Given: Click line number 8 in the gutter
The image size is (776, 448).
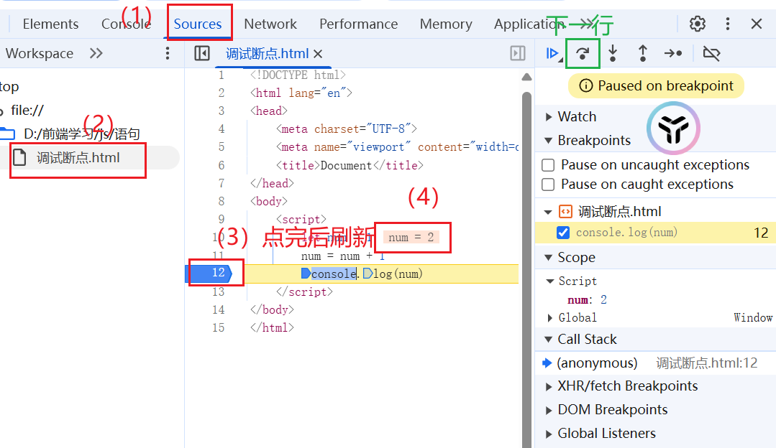Looking at the screenshot, I should coord(222,201).
